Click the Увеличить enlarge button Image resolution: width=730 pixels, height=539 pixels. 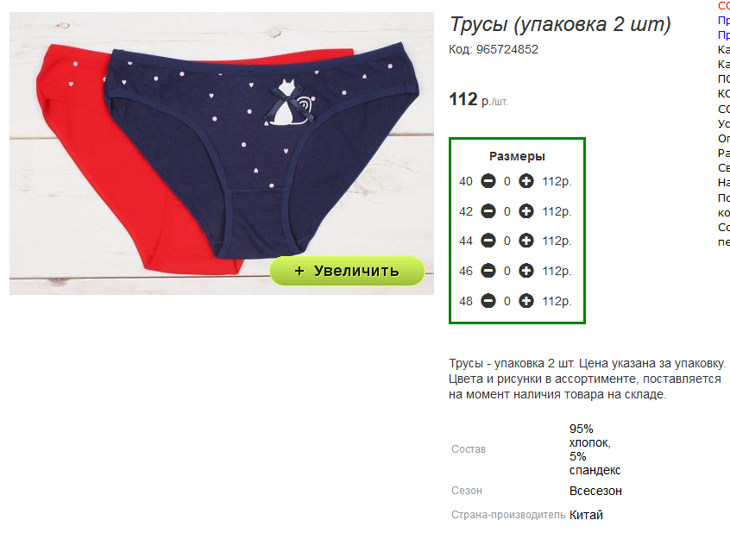(x=347, y=271)
